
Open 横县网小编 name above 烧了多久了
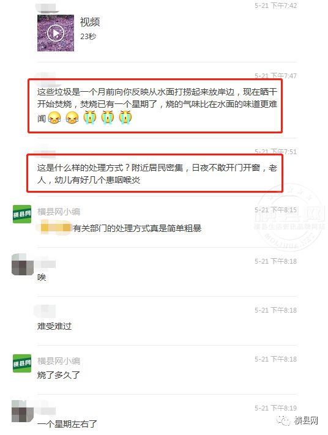coord(59,361)
